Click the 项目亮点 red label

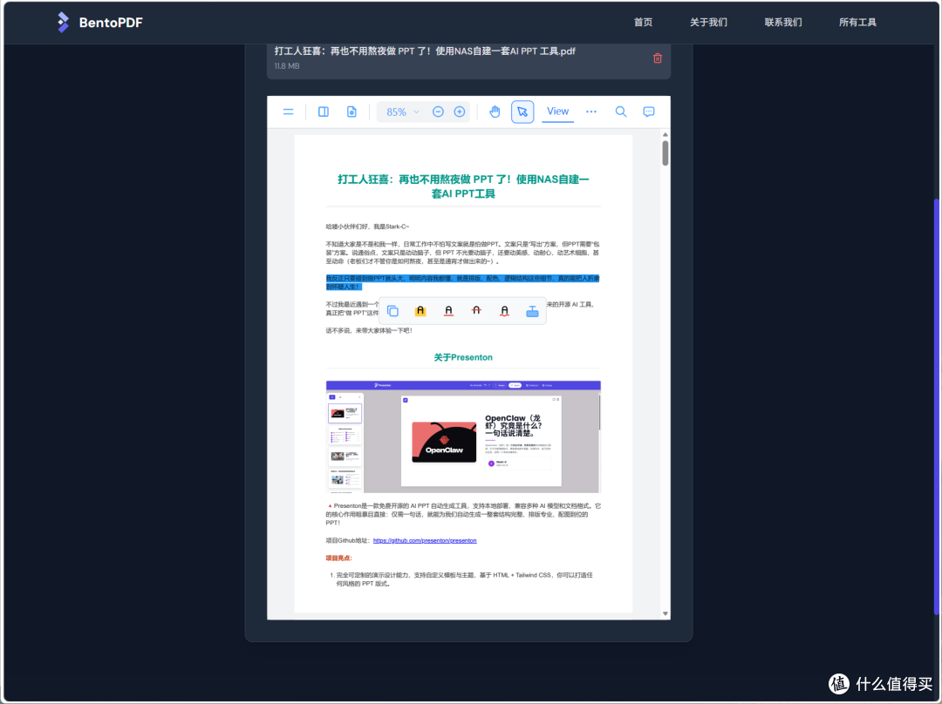[x=338, y=558]
